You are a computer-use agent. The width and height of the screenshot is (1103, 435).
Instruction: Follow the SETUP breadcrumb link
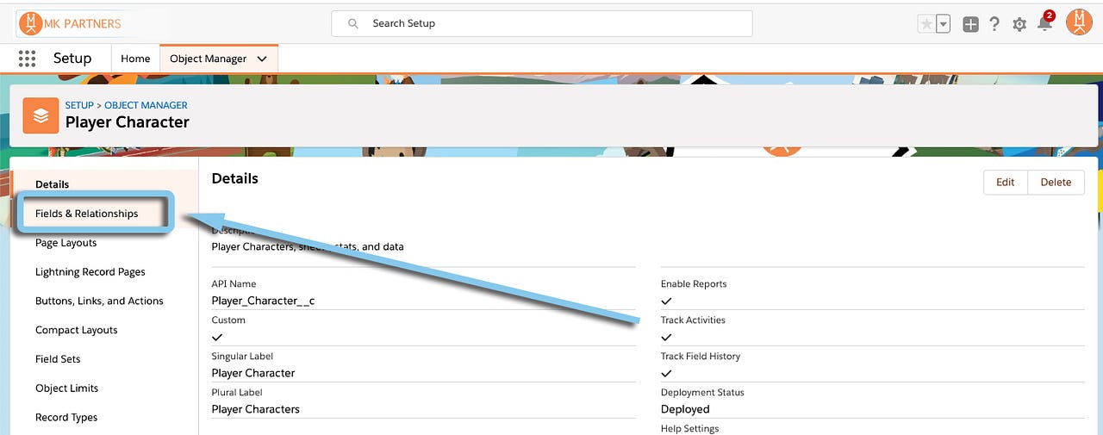point(79,105)
